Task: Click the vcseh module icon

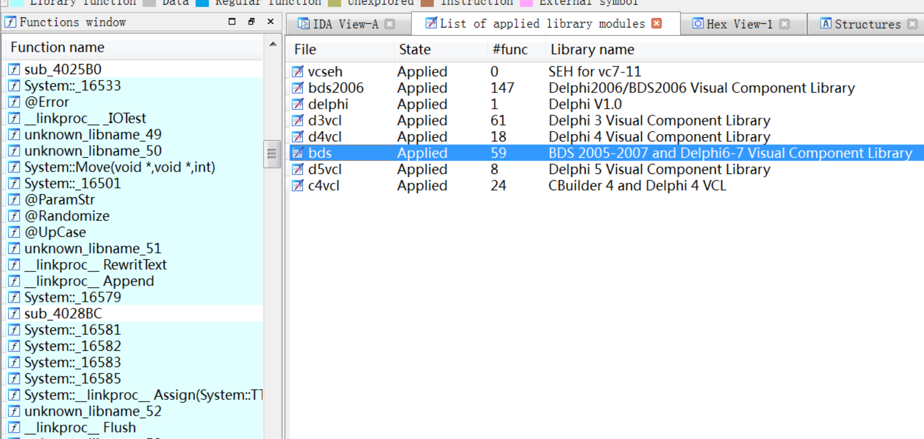Action: [x=297, y=72]
